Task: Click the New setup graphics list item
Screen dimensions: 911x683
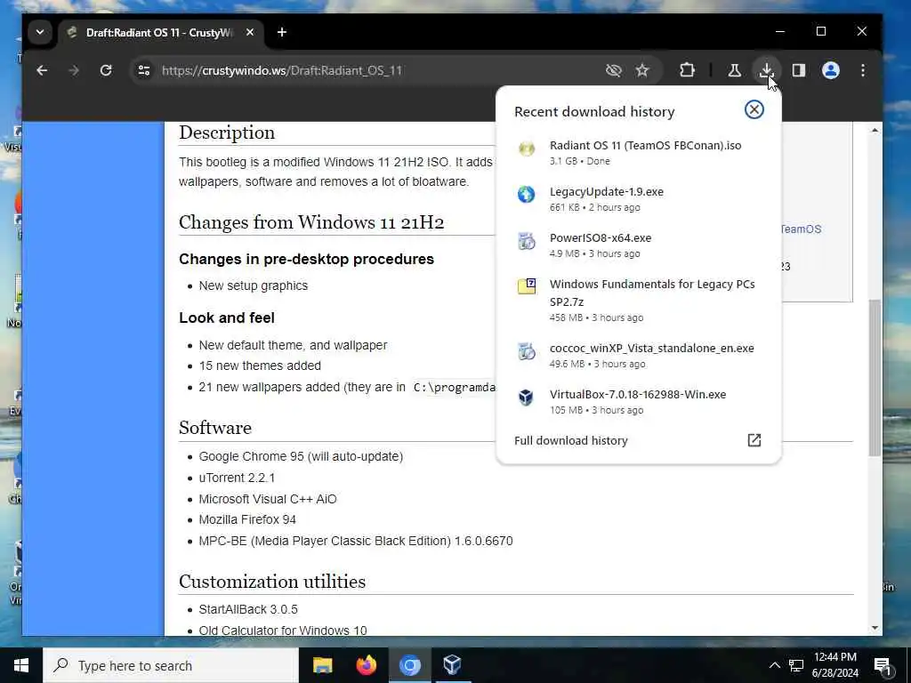Action: 253,285
